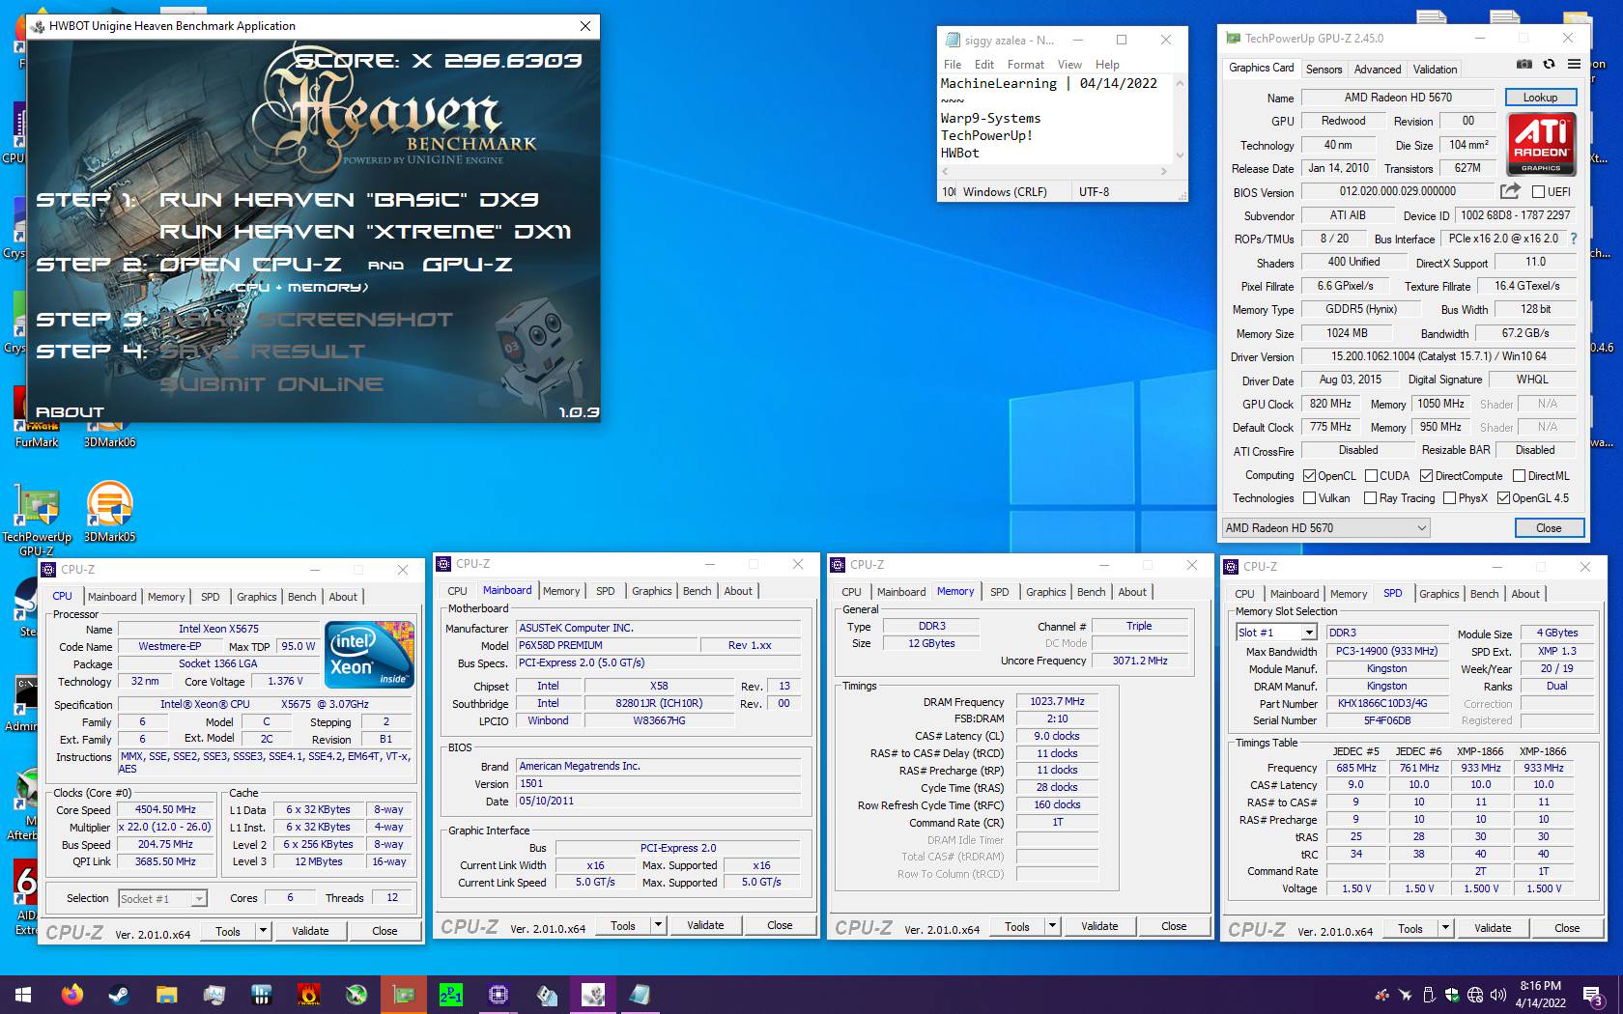Click the bus interface question mark in GPU-Z

coord(1573,239)
